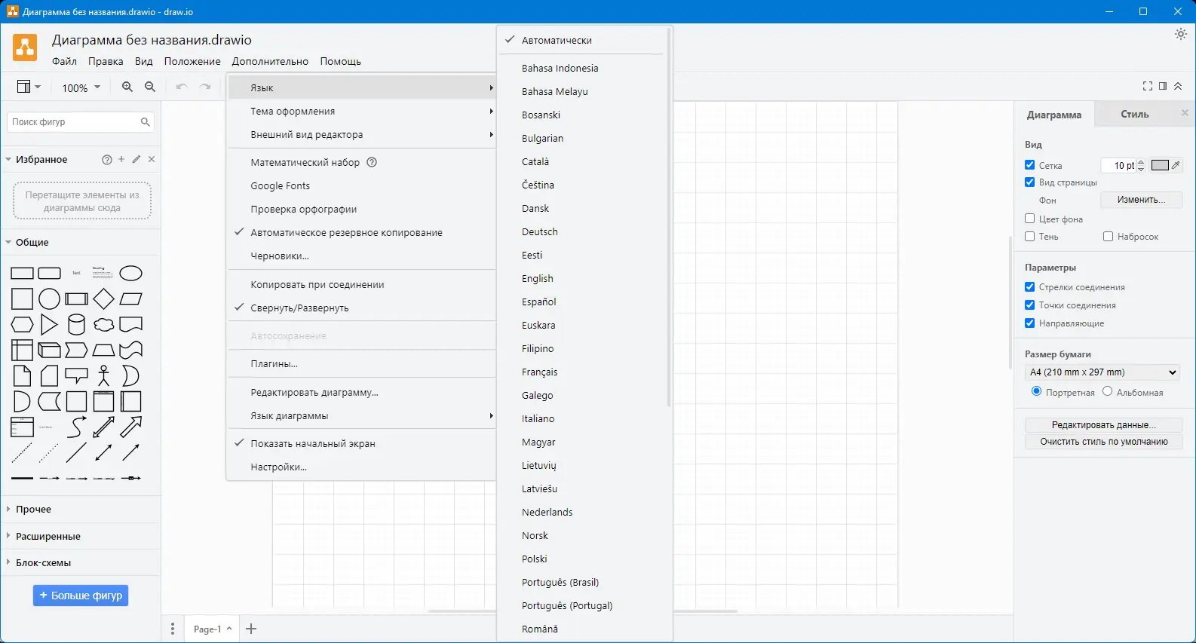Switch to the Стиль tab

1134,115
